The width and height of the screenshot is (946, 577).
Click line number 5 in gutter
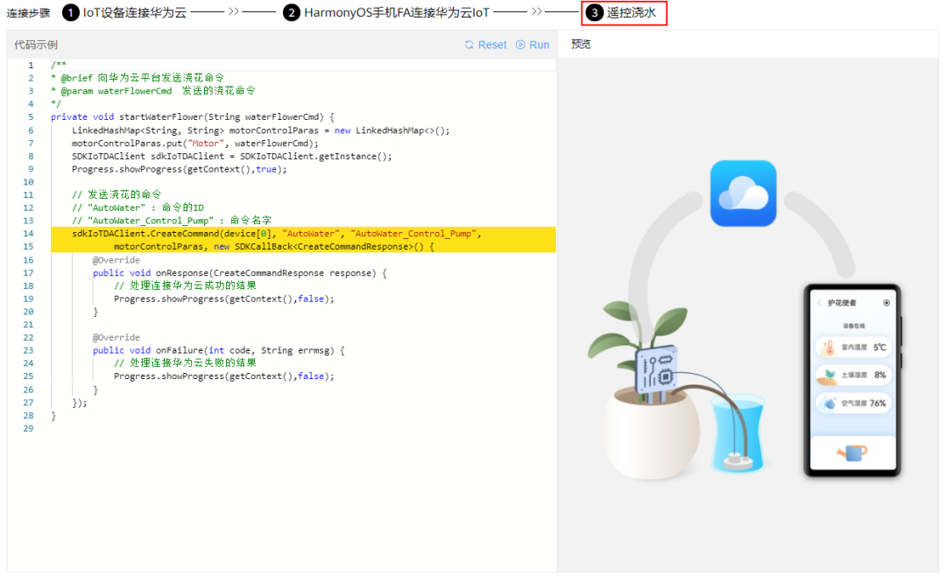coord(30,116)
